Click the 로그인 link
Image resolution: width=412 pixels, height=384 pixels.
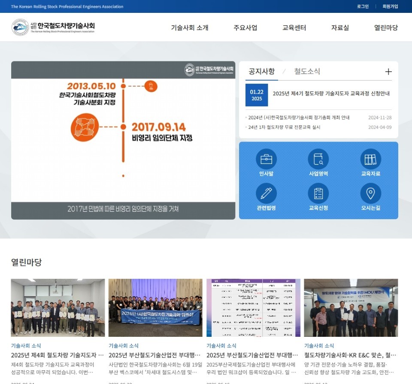click(x=363, y=6)
